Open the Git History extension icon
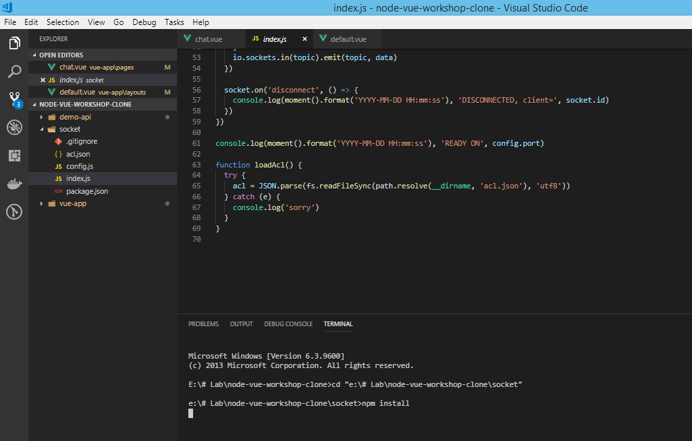The image size is (692, 441). tap(14, 211)
